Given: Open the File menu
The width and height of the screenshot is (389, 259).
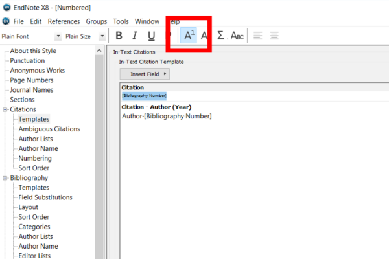Looking at the screenshot, I should (x=19, y=21).
